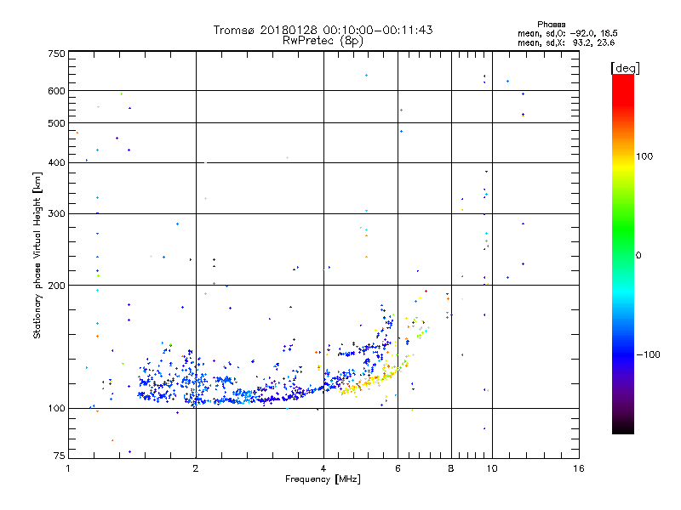Click the y-axis tick label '600'

(57, 91)
